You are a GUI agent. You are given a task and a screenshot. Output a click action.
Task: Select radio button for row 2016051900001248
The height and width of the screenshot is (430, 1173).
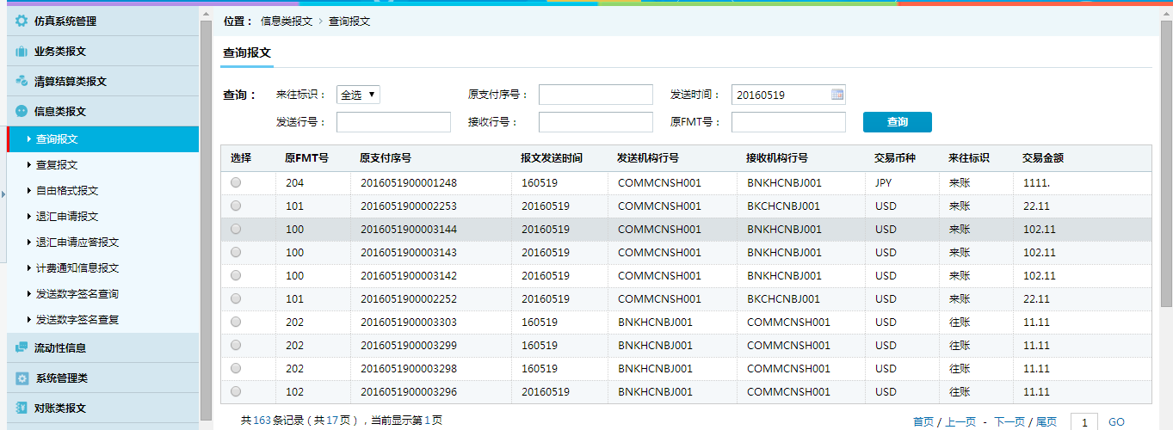(x=236, y=182)
